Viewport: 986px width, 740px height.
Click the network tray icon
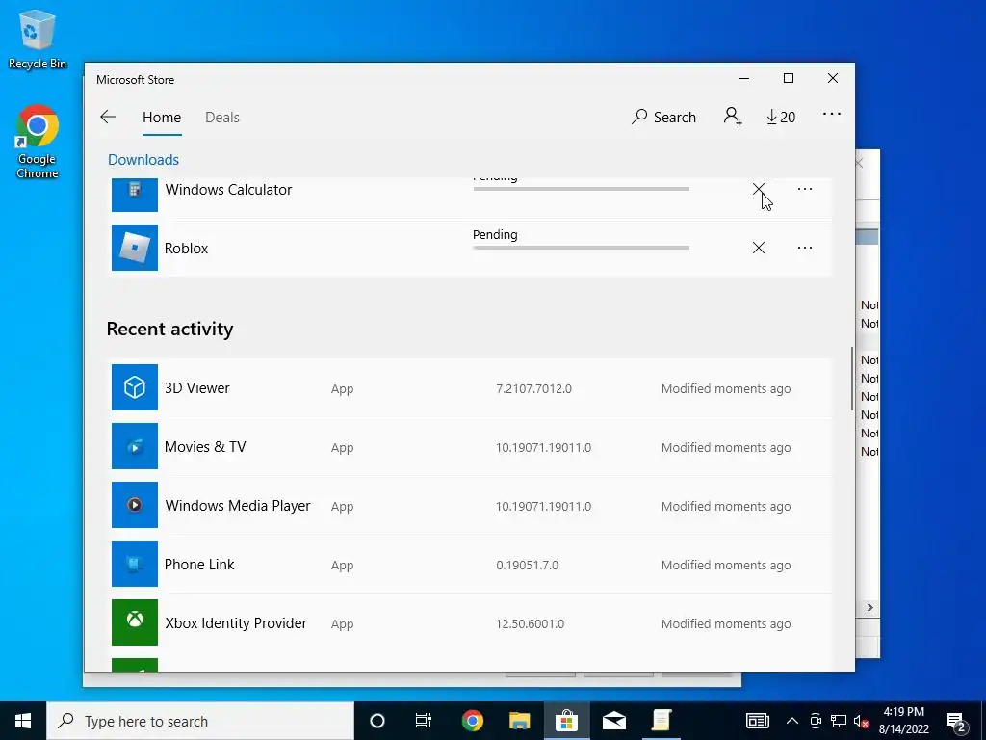click(x=839, y=721)
